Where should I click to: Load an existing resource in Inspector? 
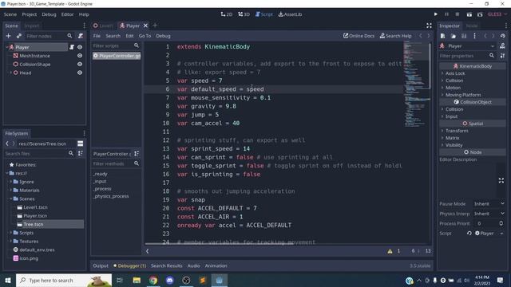click(x=454, y=36)
